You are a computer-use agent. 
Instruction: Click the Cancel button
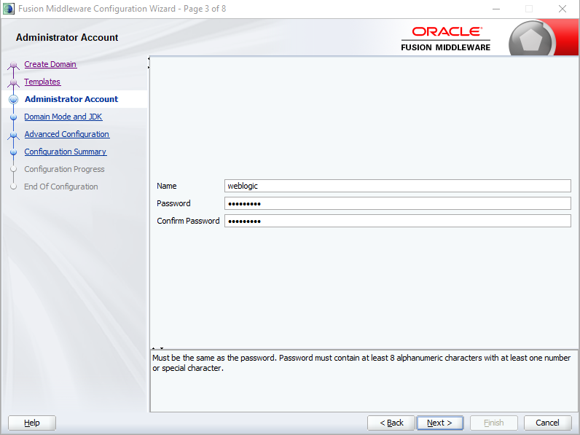coord(547,423)
